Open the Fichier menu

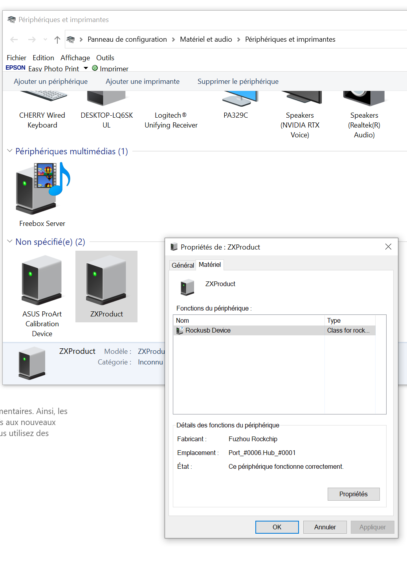pyautogui.click(x=16, y=58)
